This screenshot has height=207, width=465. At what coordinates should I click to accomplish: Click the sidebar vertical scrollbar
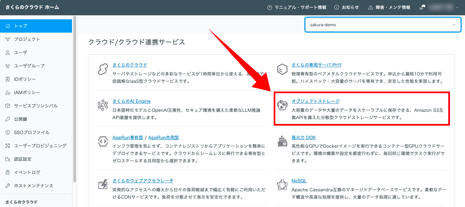tap(75, 100)
